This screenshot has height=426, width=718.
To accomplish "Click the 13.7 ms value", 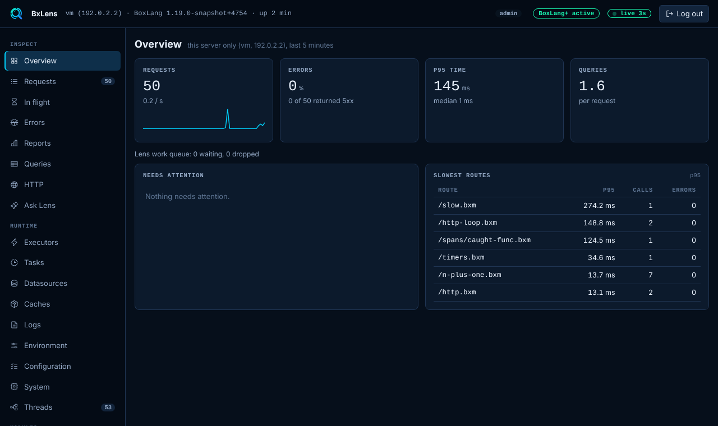I will click(x=601, y=275).
